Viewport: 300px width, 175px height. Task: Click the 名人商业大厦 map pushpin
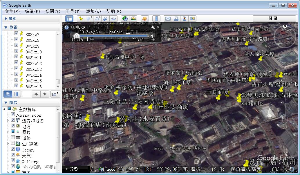[x=260, y=59]
